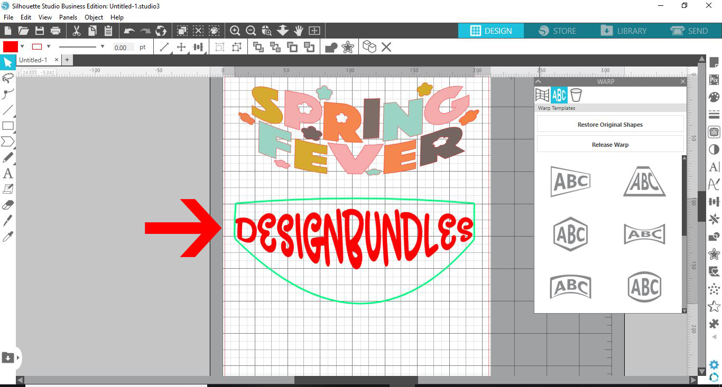722x387 pixels.
Task: Collapse the WARP panel with chevron
Action: [x=538, y=81]
